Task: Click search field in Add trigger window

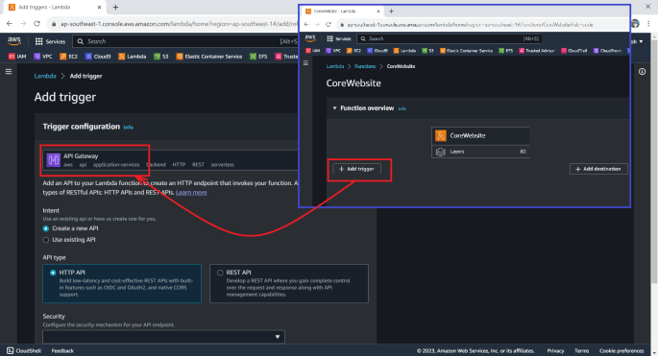Action: pyautogui.click(x=184, y=41)
